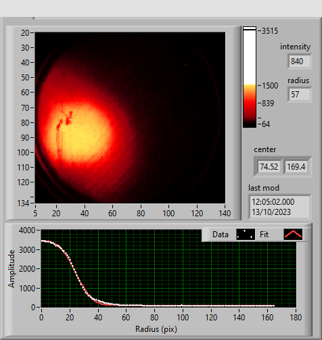322x340 pixels.
Task: Select the radius value field showing 57
Action: coord(300,95)
